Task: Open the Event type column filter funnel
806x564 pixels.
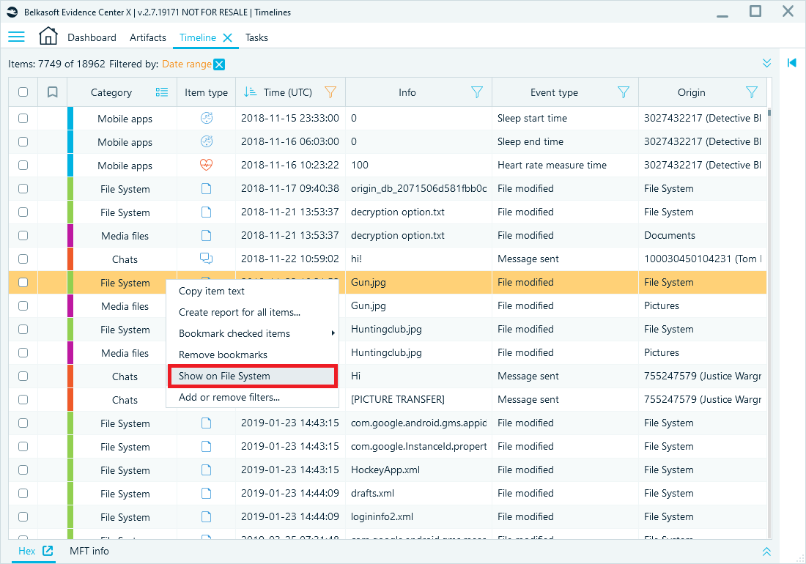Action: [624, 92]
